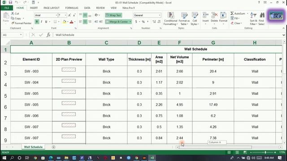The width and height of the screenshot is (287, 161).
Task: Click Conditional Formatting button
Action: click(x=170, y=19)
